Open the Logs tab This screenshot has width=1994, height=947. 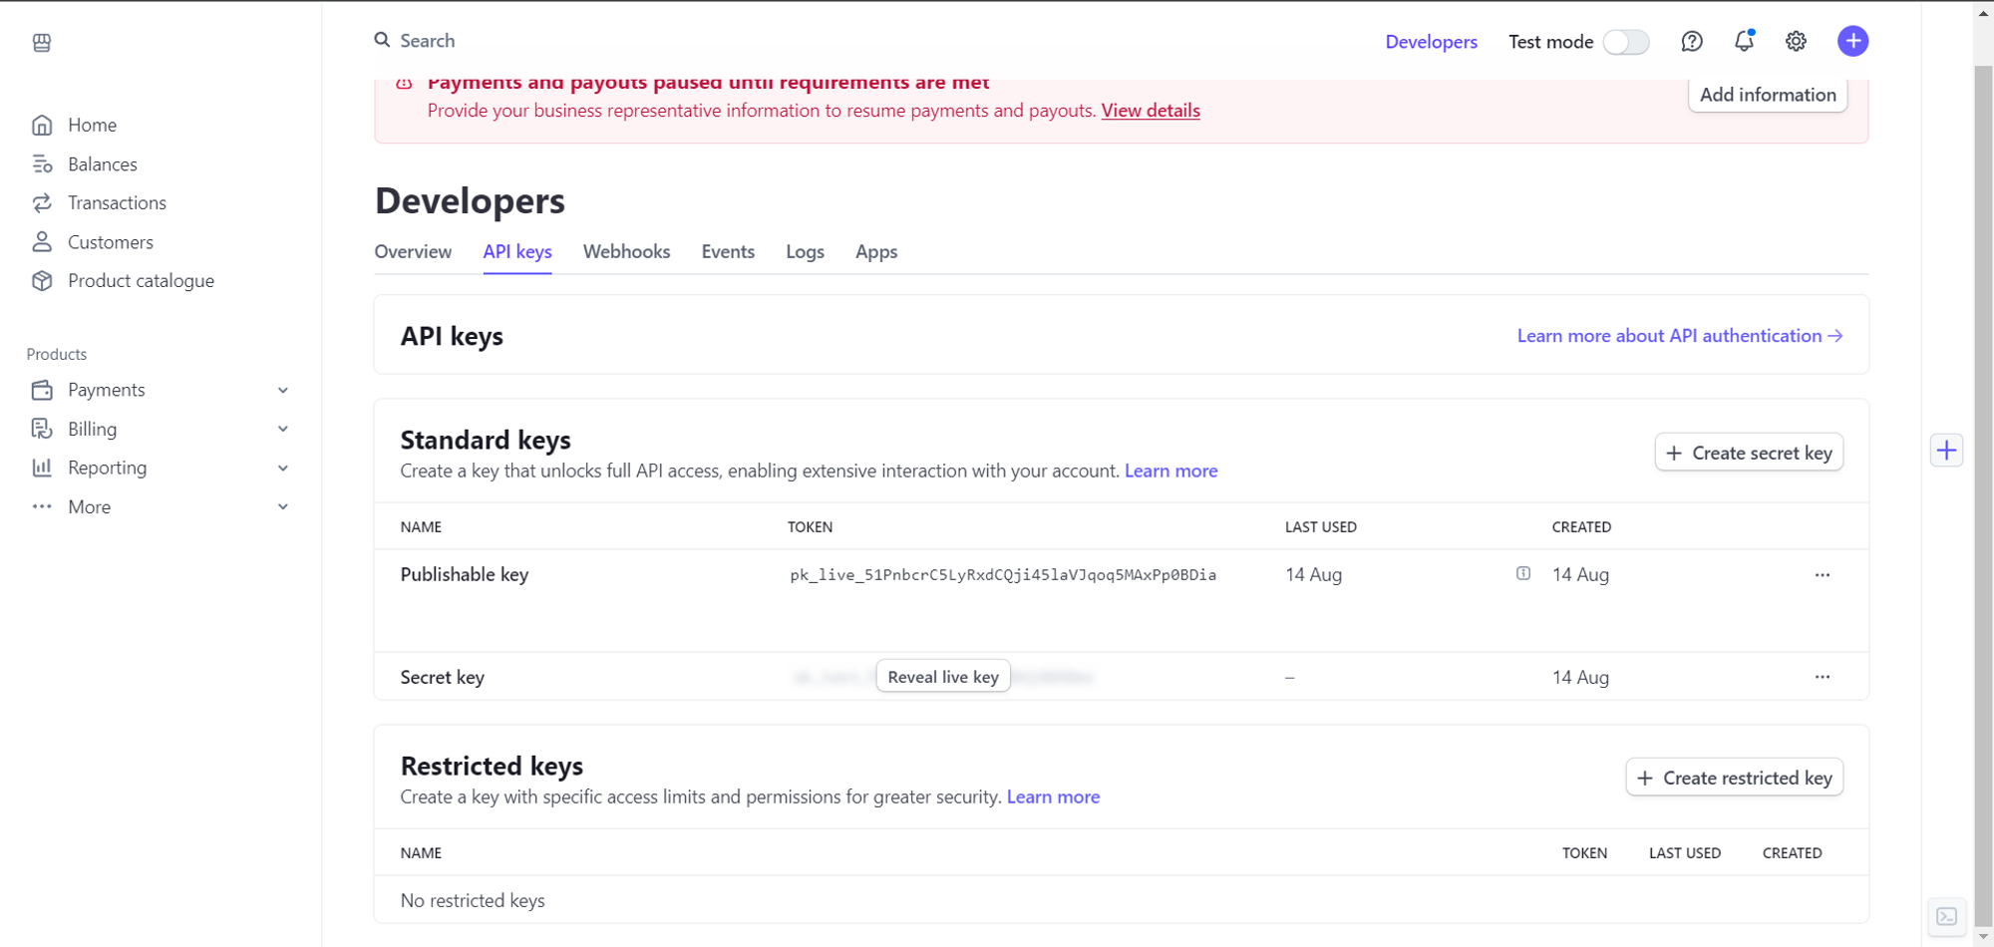click(x=805, y=251)
